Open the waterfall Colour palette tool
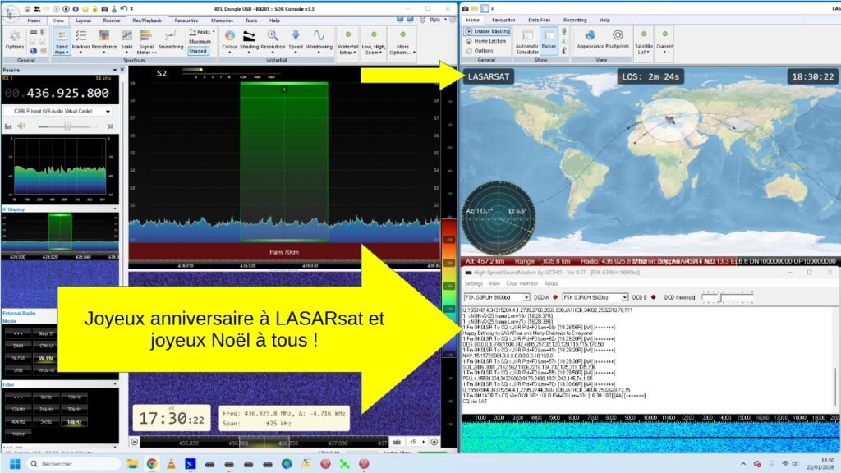The height and width of the screenshot is (473, 841). (229, 39)
